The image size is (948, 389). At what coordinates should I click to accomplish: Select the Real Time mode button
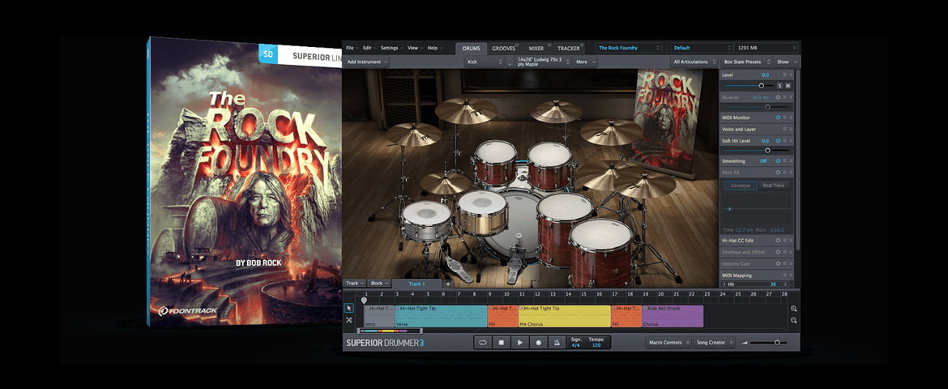point(773,185)
